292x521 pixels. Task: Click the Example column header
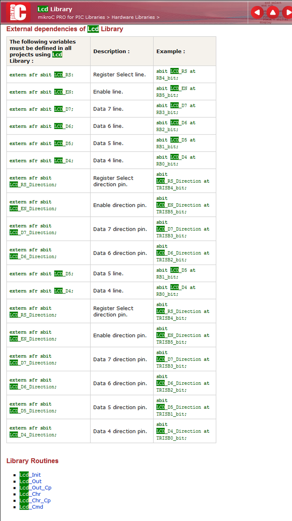(171, 51)
